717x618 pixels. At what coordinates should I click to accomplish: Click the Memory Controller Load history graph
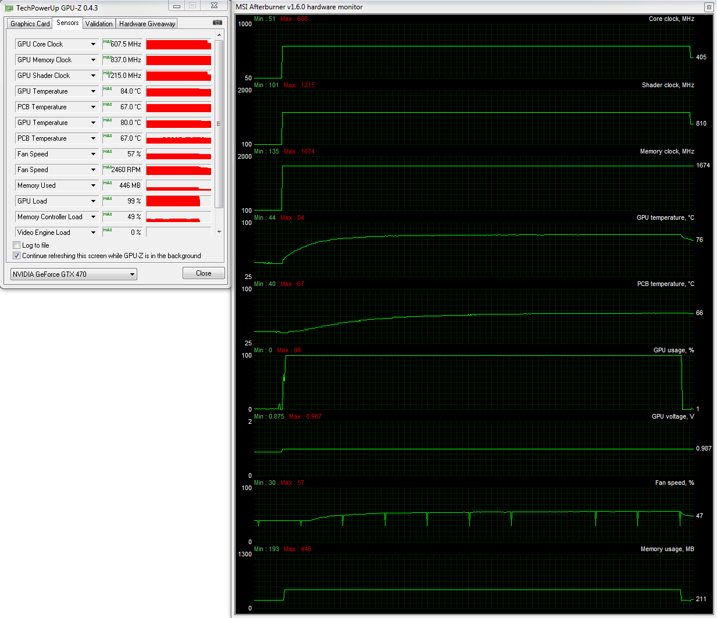click(179, 217)
